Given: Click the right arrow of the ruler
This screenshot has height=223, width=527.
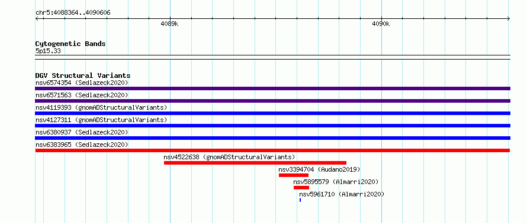Looking at the screenshot, I should pos(508,19).
